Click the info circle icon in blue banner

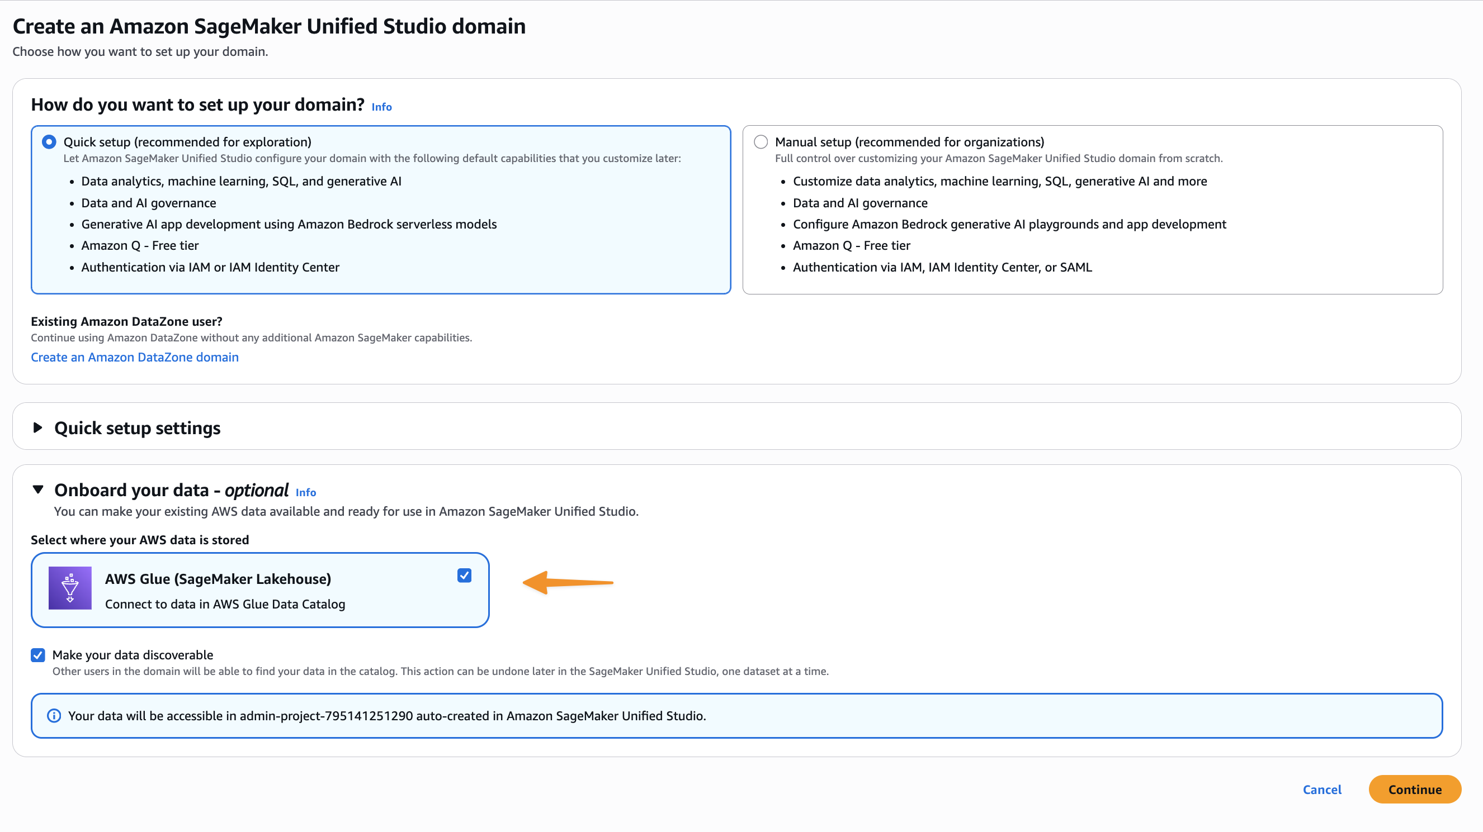click(x=54, y=716)
